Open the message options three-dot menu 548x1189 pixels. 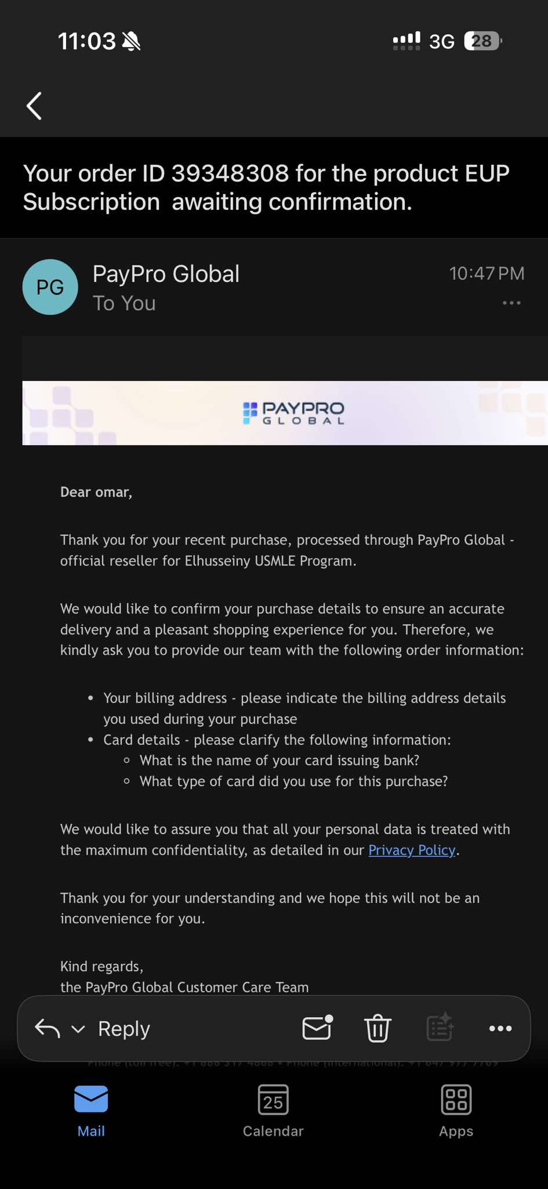coord(511,303)
